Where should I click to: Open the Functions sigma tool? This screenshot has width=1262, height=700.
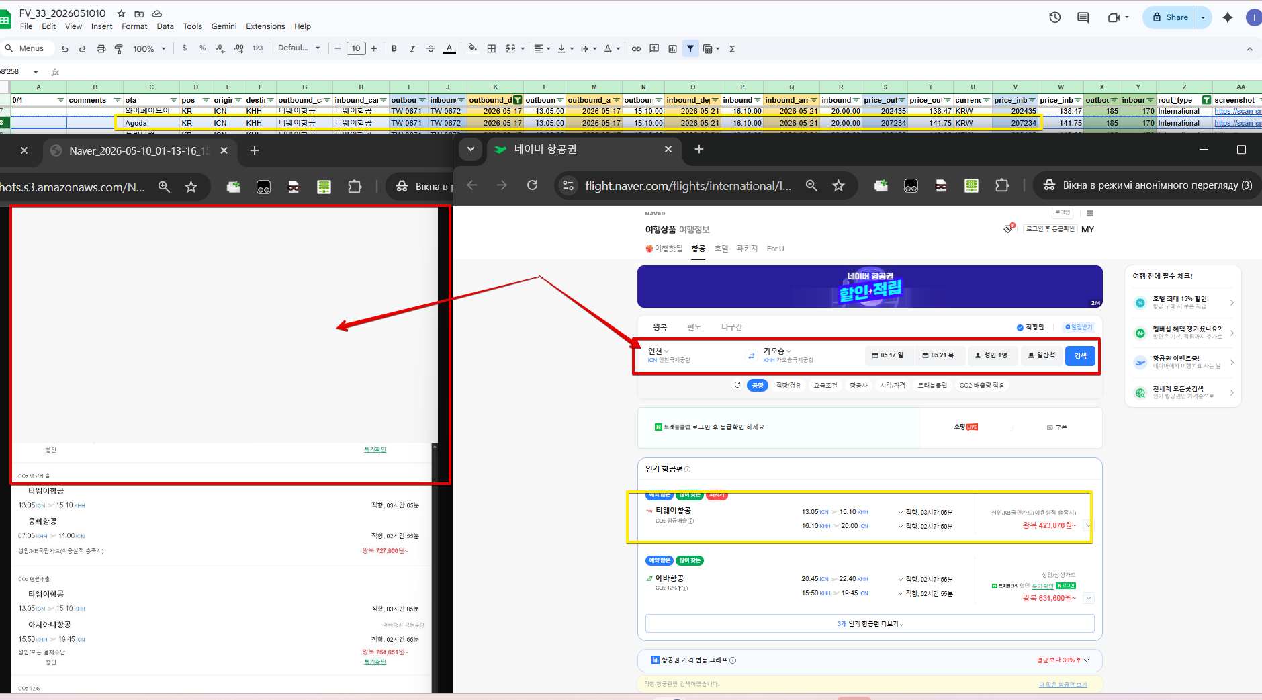pyautogui.click(x=732, y=48)
